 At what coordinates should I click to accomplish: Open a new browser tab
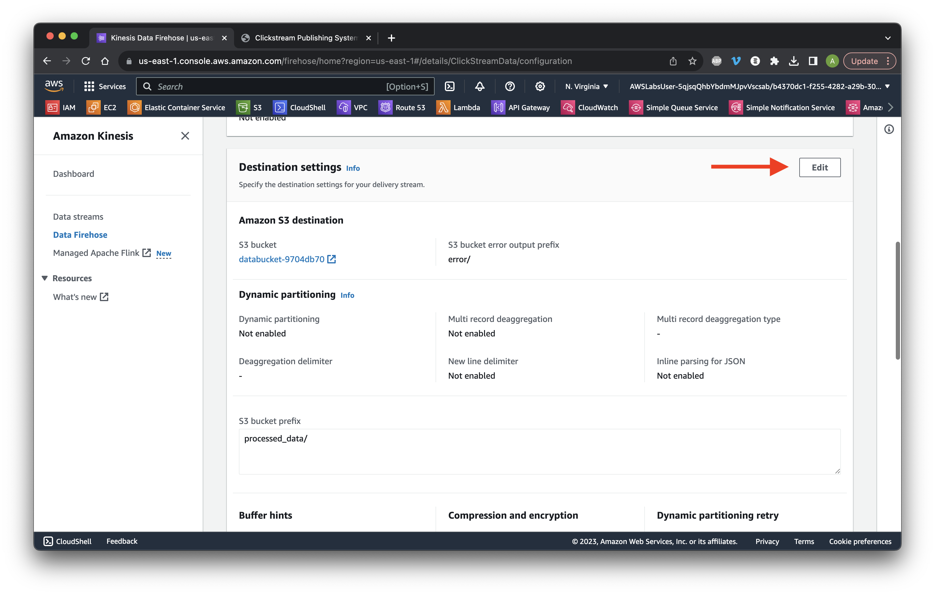[391, 38]
